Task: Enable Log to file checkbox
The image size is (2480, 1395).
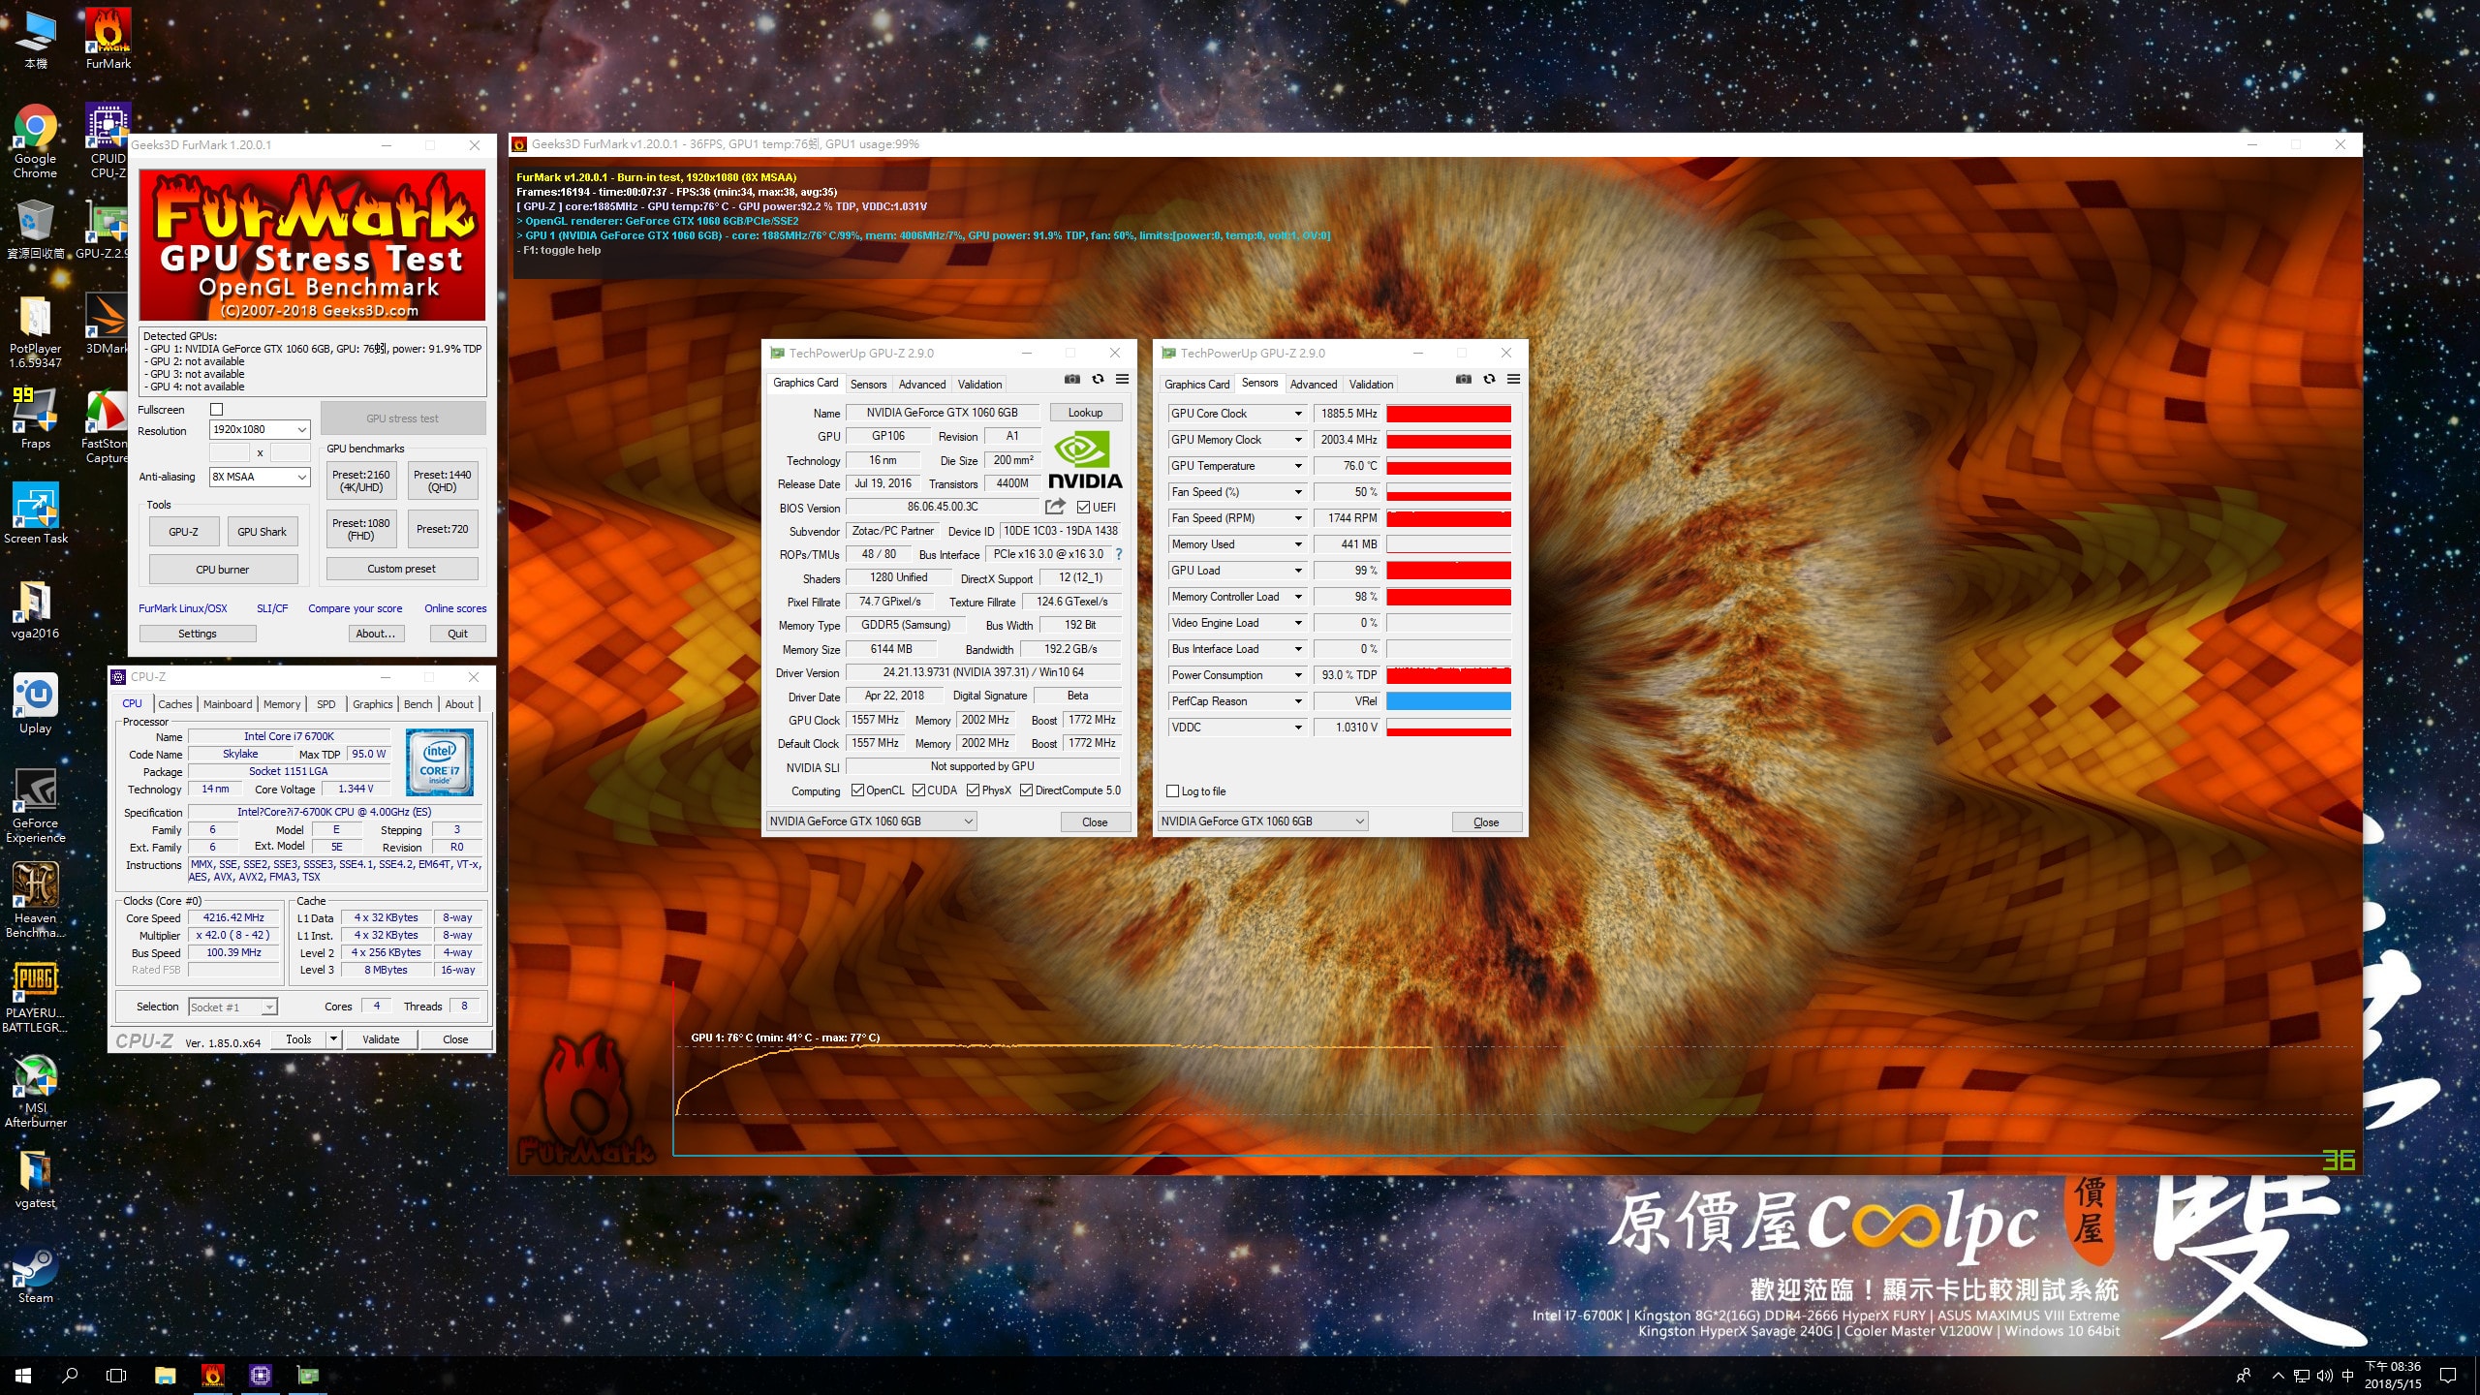Action: [1172, 791]
